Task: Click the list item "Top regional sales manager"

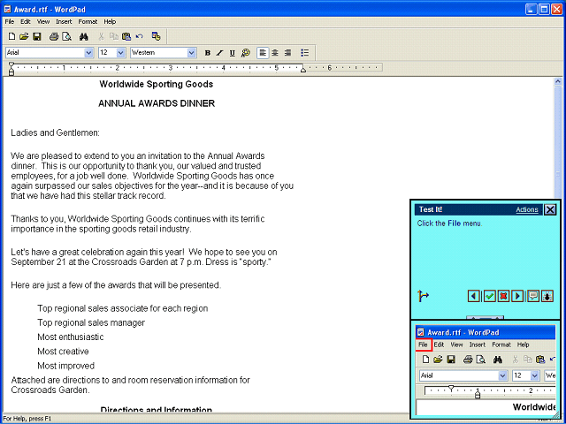Action: (91, 322)
